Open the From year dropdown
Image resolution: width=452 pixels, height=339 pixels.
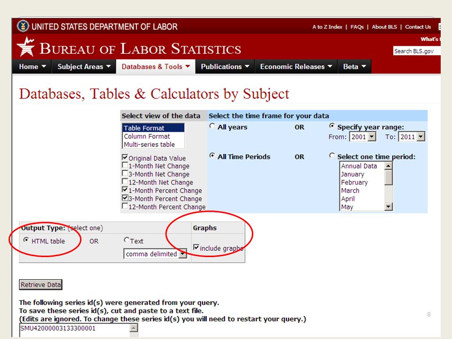[363, 137]
